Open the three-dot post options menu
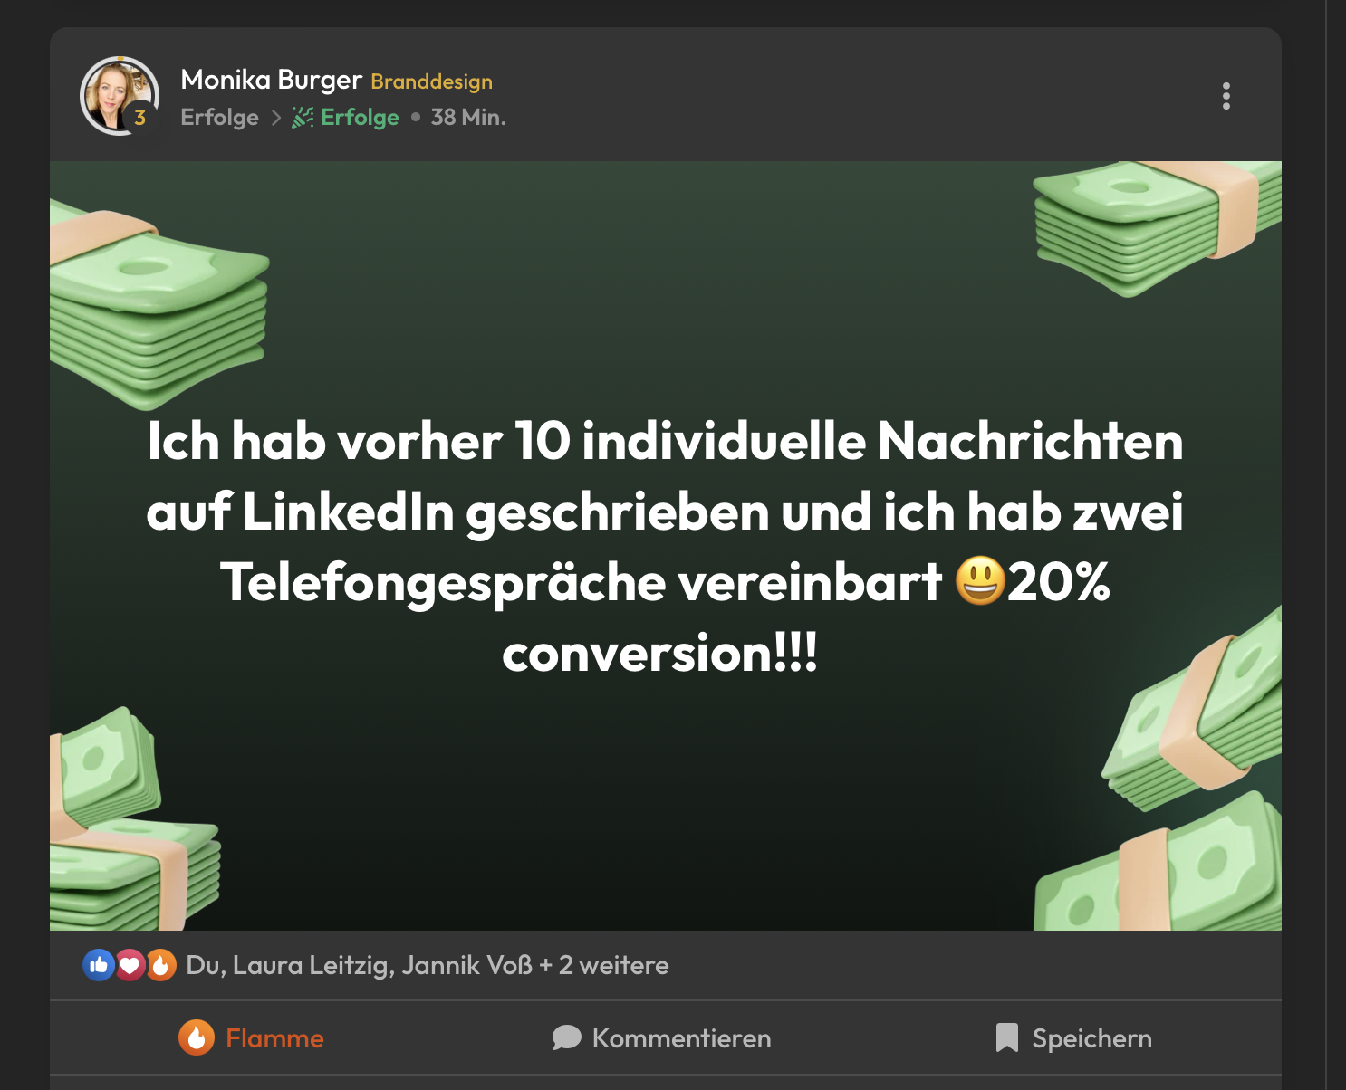Viewport: 1346px width, 1090px height. [1226, 96]
